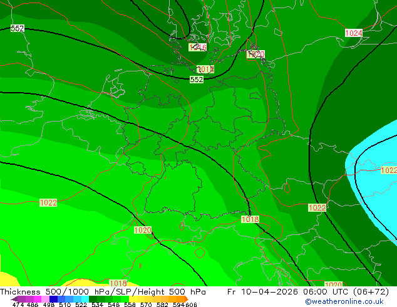Click the legend value 474

pyautogui.click(x=18, y=304)
